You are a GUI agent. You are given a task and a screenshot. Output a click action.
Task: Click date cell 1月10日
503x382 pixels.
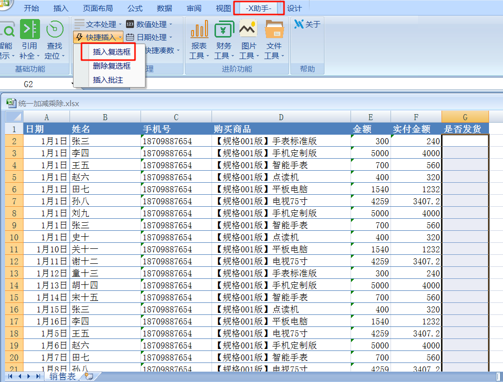coord(46,249)
